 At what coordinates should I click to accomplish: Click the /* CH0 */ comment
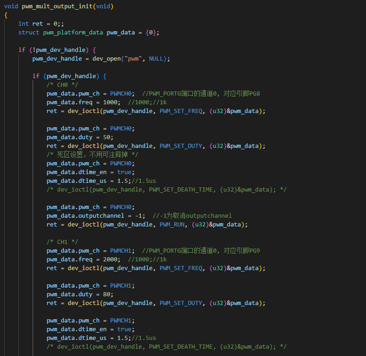(x=62, y=85)
